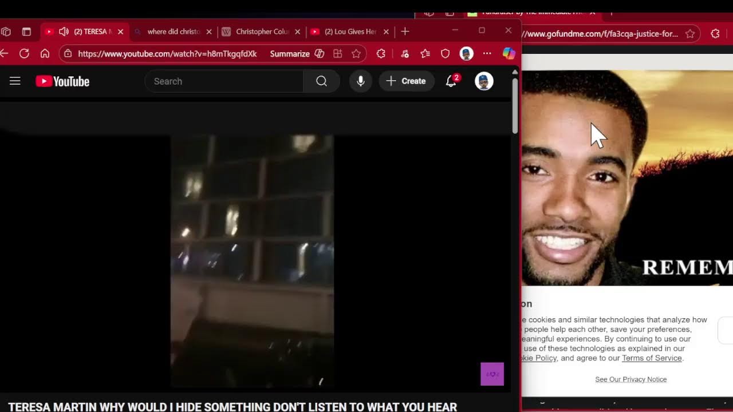Image resolution: width=733 pixels, height=412 pixels.
Task: Click the YouTube page scrollbar
Action: coord(515,105)
